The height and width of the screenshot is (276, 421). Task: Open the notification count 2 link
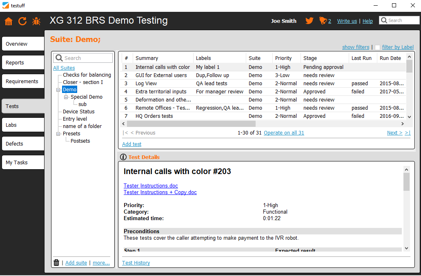(330, 21)
